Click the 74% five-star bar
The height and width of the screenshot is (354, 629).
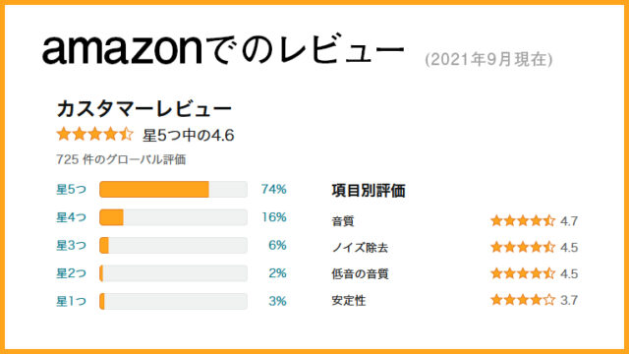click(173, 189)
